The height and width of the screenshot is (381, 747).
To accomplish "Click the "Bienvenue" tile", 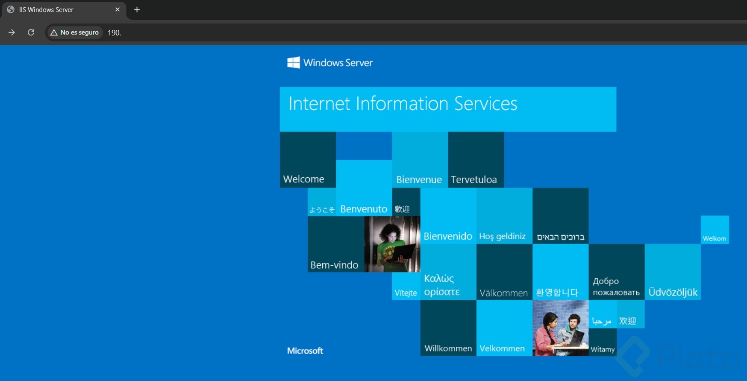I will pyautogui.click(x=420, y=160).
